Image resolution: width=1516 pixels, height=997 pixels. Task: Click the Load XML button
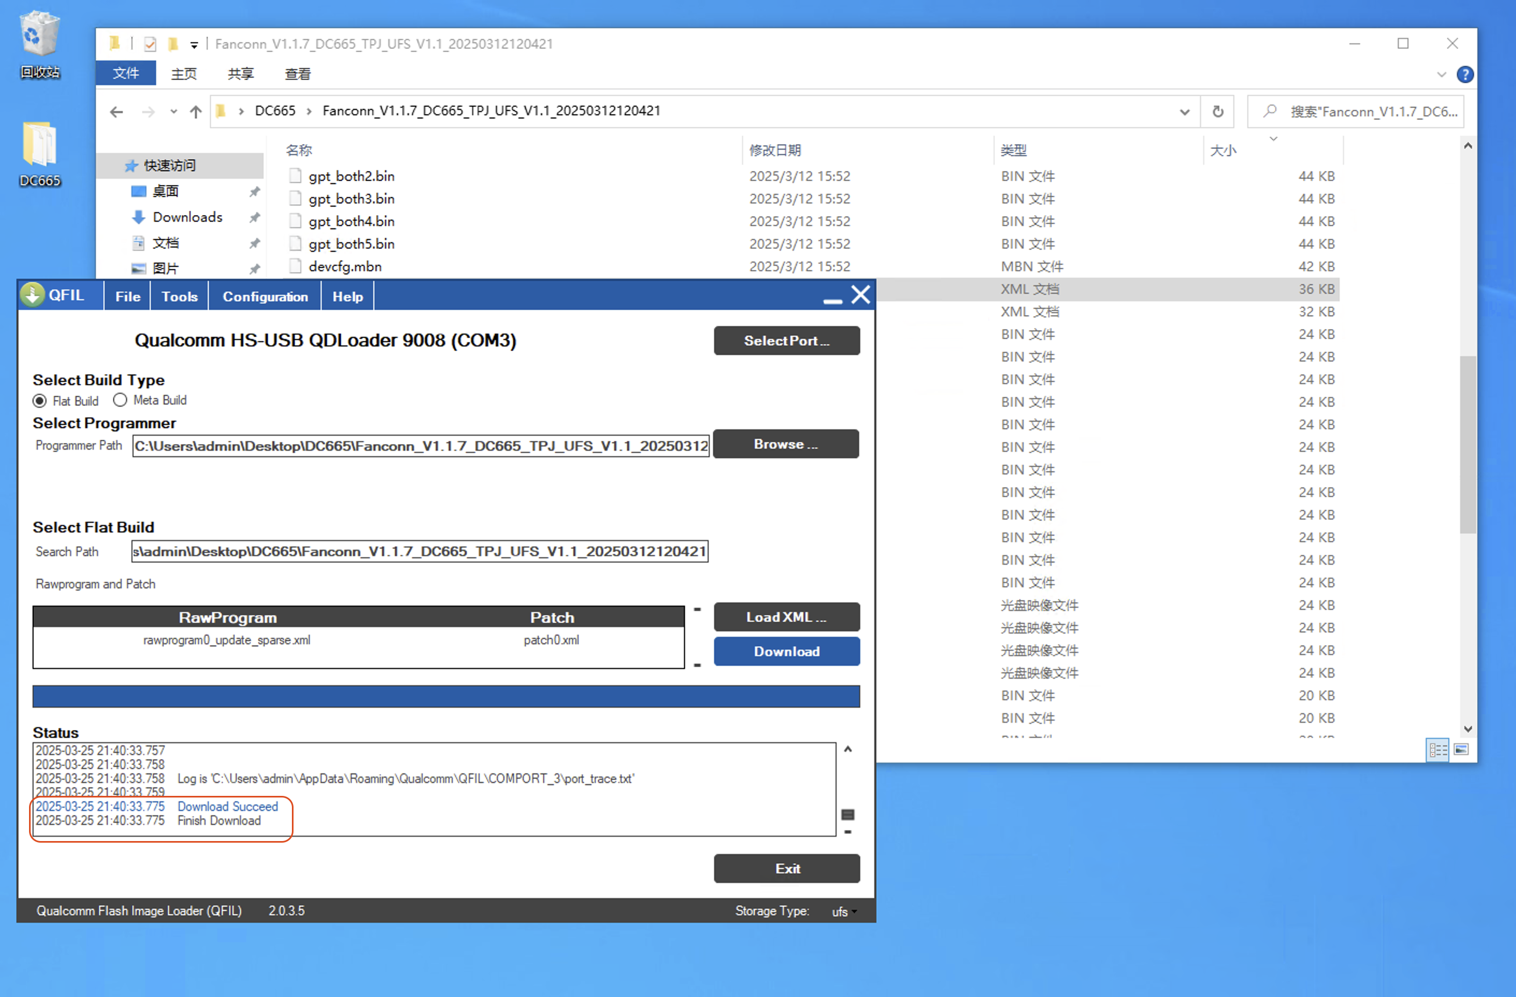(786, 617)
